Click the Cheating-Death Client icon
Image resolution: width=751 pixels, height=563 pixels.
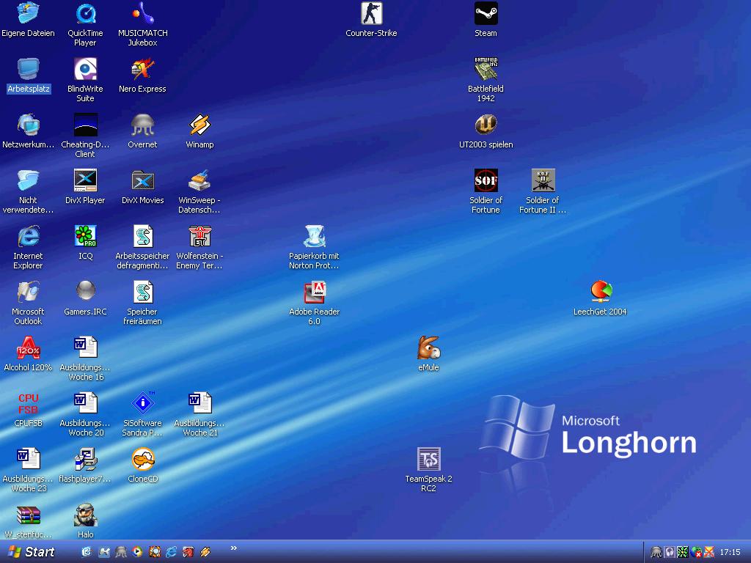(x=85, y=125)
